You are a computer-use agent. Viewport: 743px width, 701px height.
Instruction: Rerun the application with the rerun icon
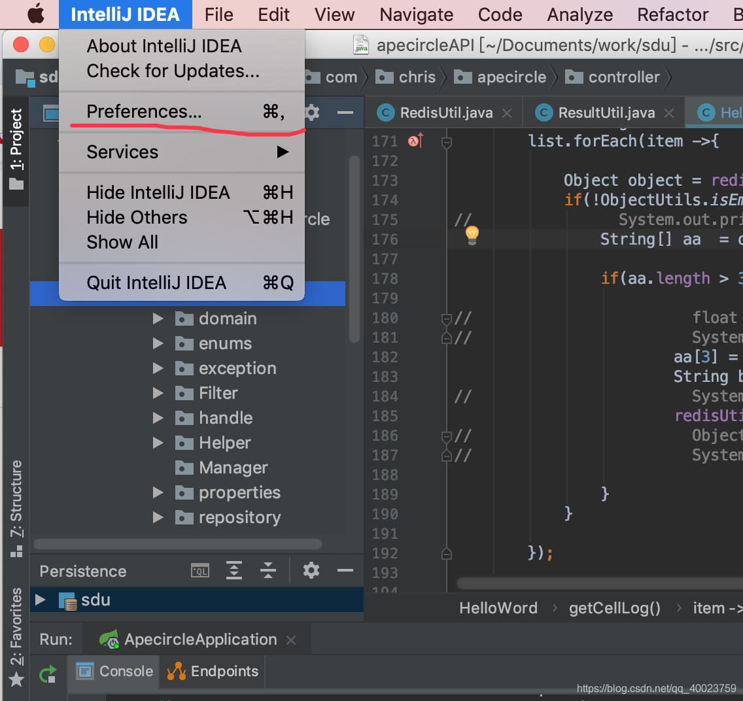point(48,674)
